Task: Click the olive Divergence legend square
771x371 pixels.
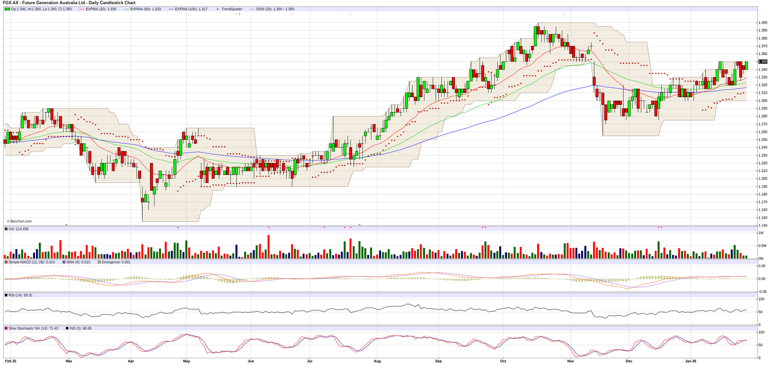Action: [x=98, y=262]
